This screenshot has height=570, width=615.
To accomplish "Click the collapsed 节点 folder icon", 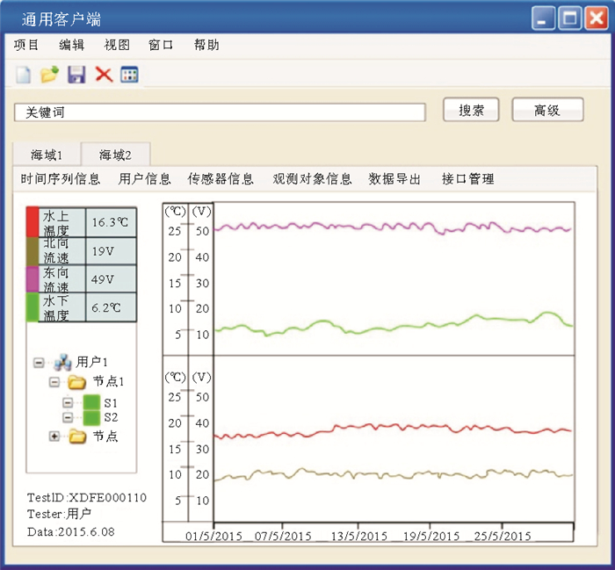I will coord(77,436).
